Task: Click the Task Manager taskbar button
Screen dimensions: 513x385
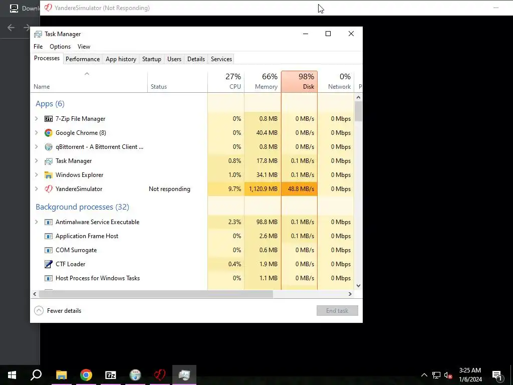Action: pyautogui.click(x=184, y=375)
